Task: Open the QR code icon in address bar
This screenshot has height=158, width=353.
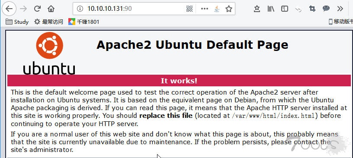Action: tap(189, 9)
